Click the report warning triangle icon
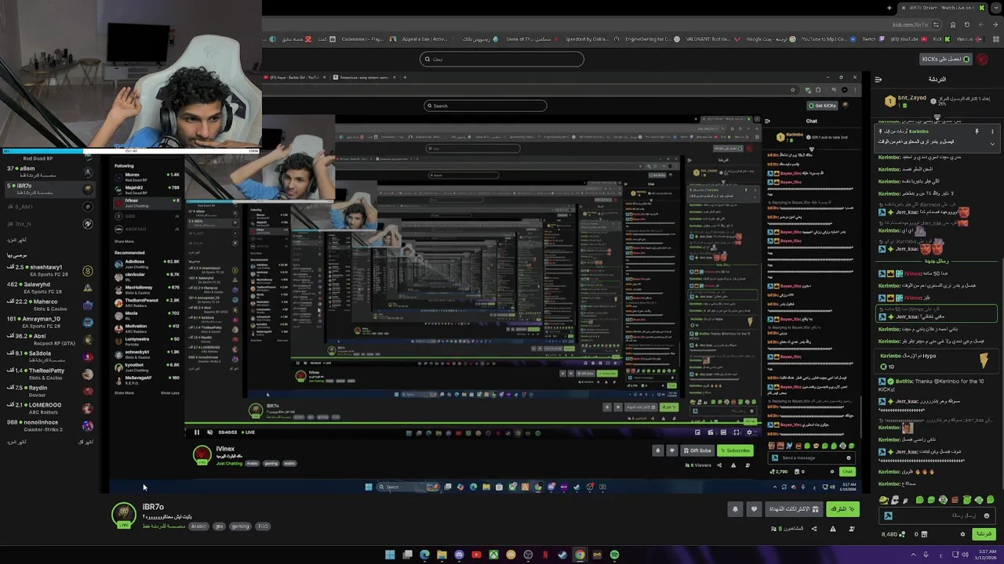 coord(833,529)
